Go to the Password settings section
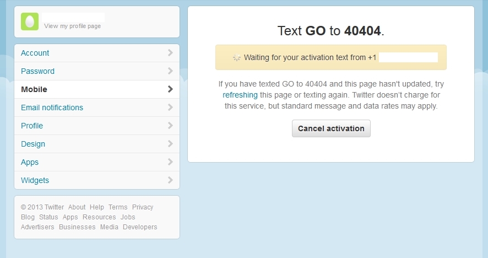Image resolution: width=488 pixels, height=258 pixels. [x=37, y=71]
